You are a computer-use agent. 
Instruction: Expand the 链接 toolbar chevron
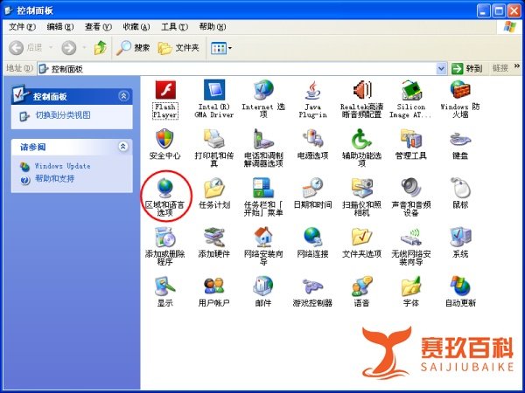tap(517, 66)
